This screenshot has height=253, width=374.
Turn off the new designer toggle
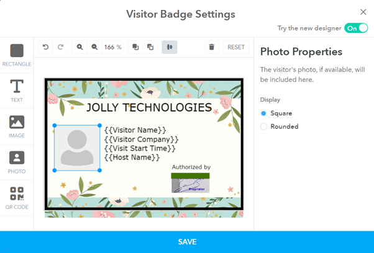pyautogui.click(x=355, y=28)
